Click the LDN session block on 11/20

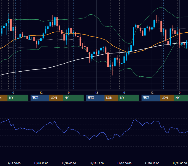(x=167, y=98)
